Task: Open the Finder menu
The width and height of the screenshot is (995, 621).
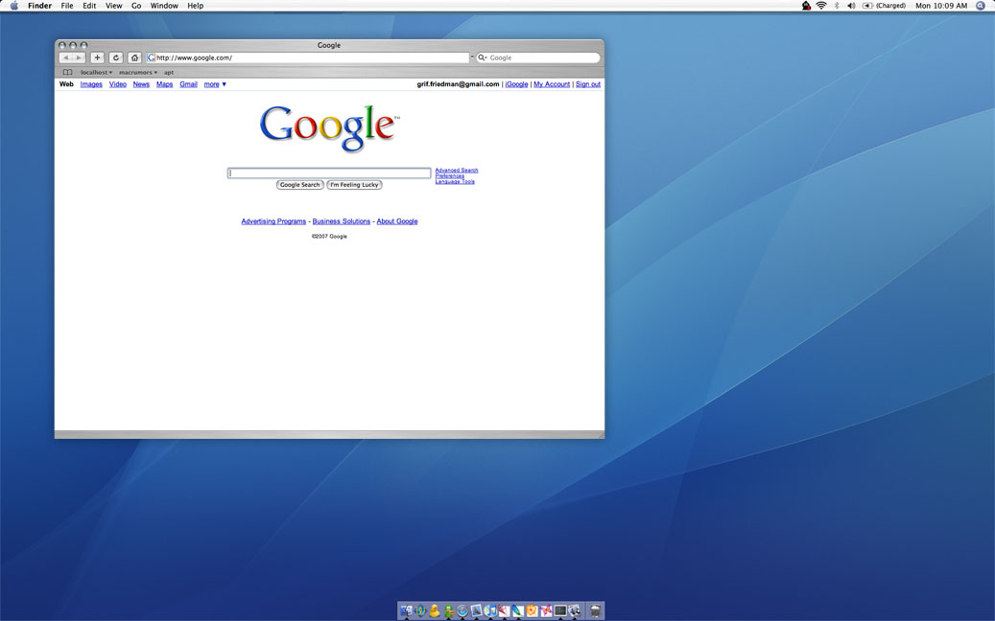Action: 39,6
